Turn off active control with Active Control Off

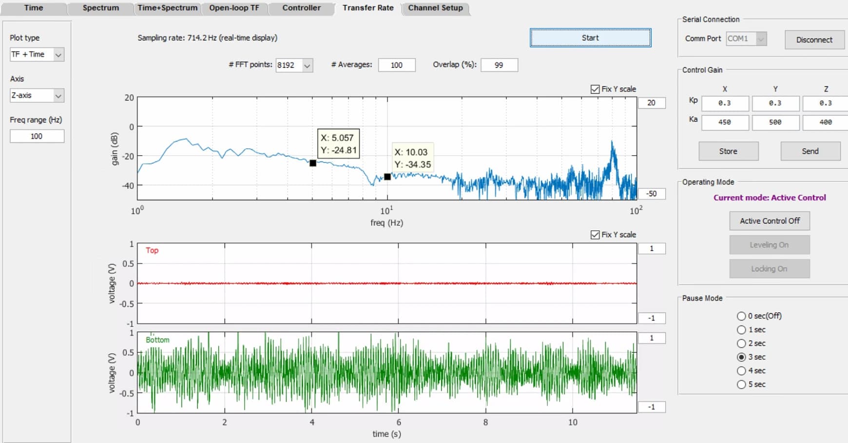tap(770, 221)
